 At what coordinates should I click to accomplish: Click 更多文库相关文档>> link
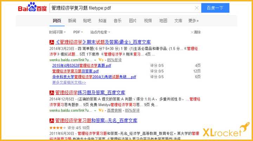tap(69, 82)
